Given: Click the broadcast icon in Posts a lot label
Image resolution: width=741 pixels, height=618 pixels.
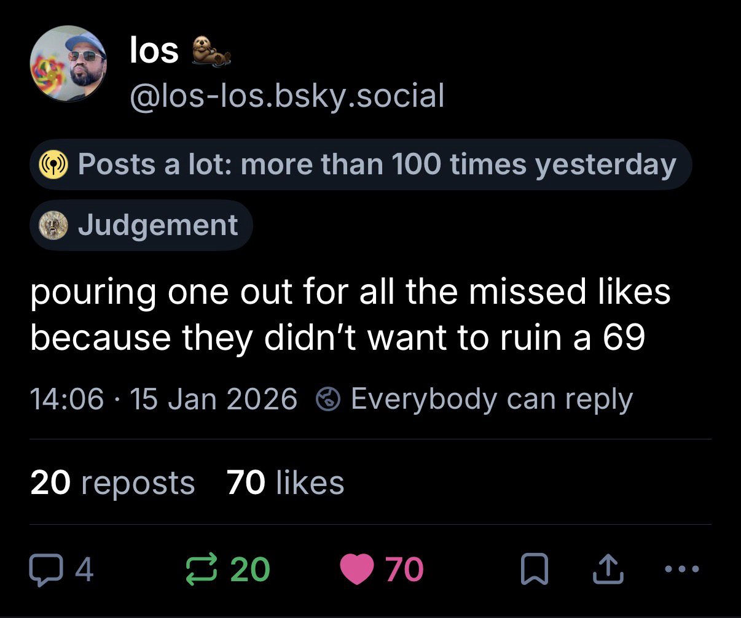Looking at the screenshot, I should 53,164.
